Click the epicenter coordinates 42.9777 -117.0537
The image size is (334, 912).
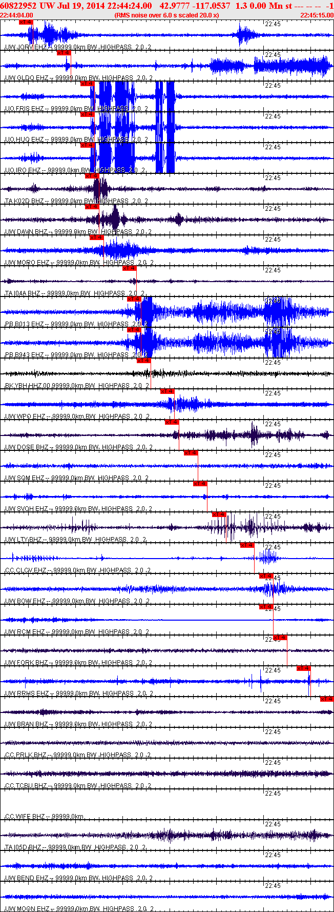pyautogui.click(x=195, y=6)
